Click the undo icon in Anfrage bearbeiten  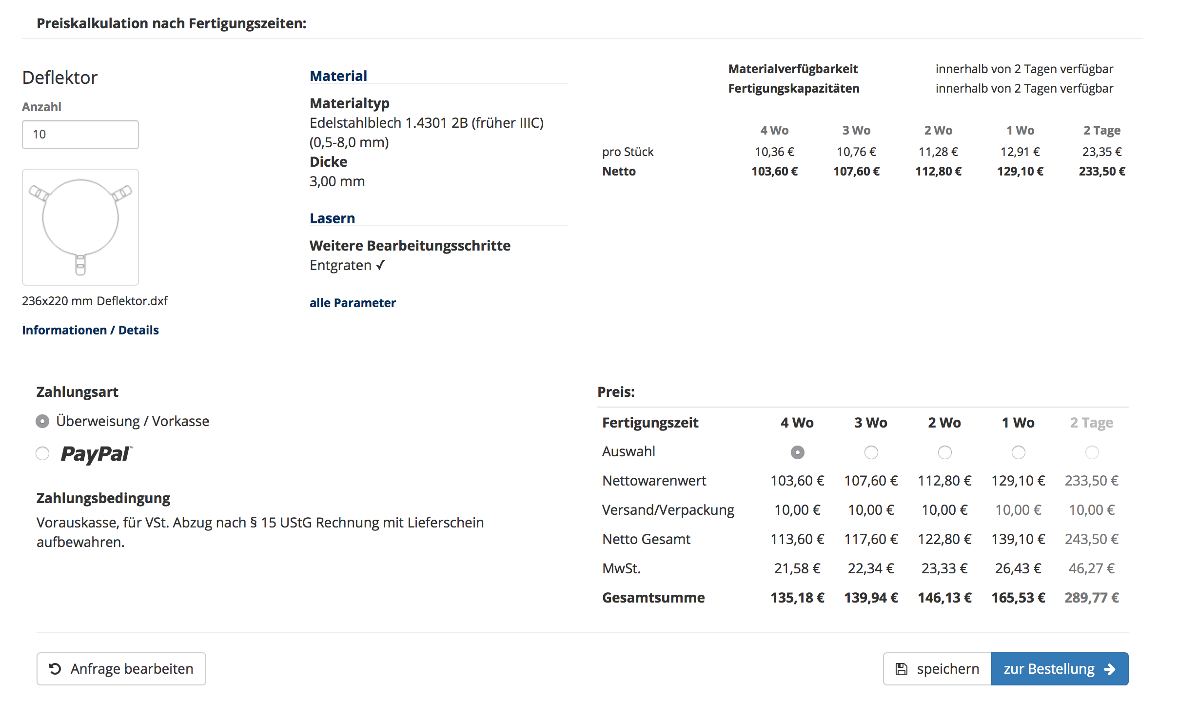coord(55,669)
